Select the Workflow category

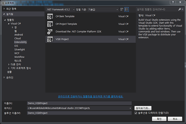coord(19,57)
